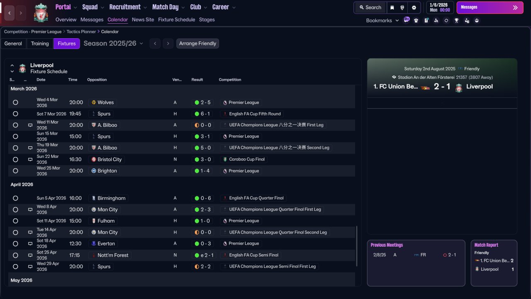
Task: Click the TV icon on the Nott'm Forest row
Action: click(x=30, y=255)
